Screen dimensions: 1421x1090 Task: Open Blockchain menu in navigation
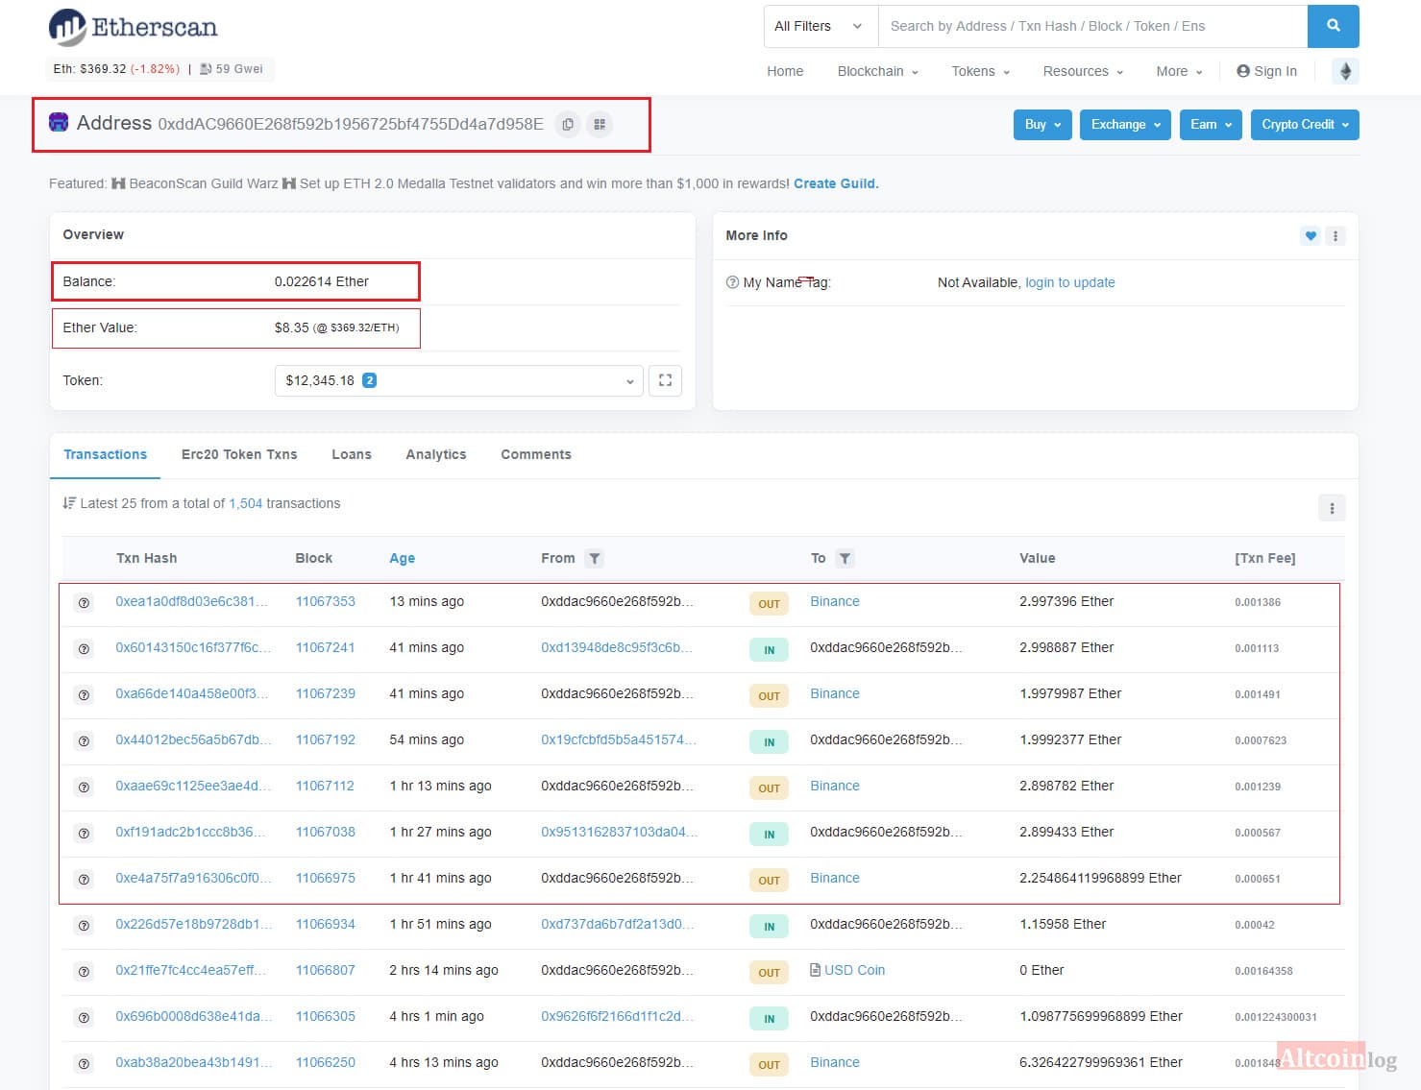(x=877, y=71)
